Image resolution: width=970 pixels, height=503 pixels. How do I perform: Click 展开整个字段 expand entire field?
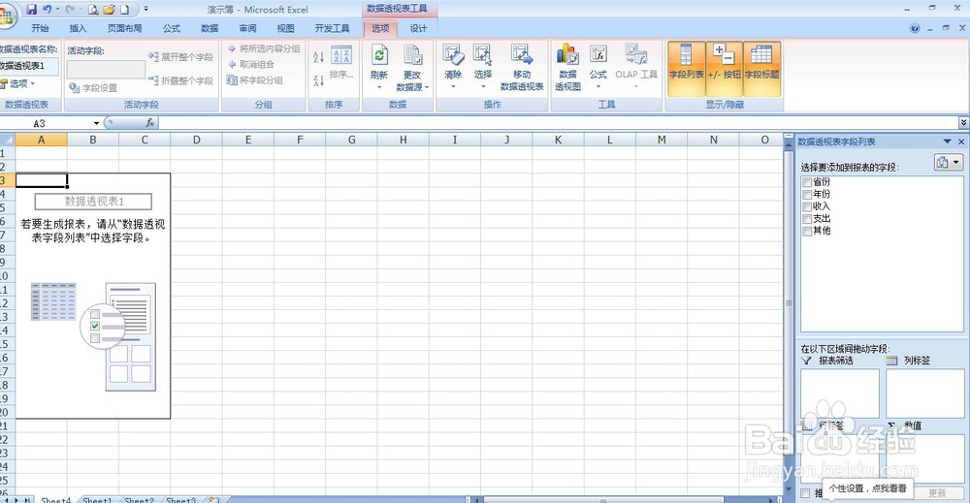(180, 57)
